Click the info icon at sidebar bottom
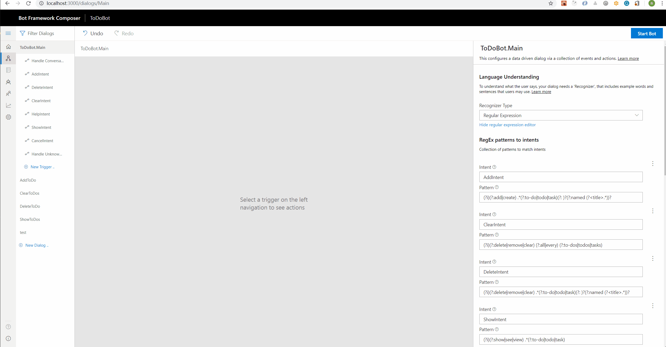The width and height of the screenshot is (666, 347). pyautogui.click(x=8, y=338)
